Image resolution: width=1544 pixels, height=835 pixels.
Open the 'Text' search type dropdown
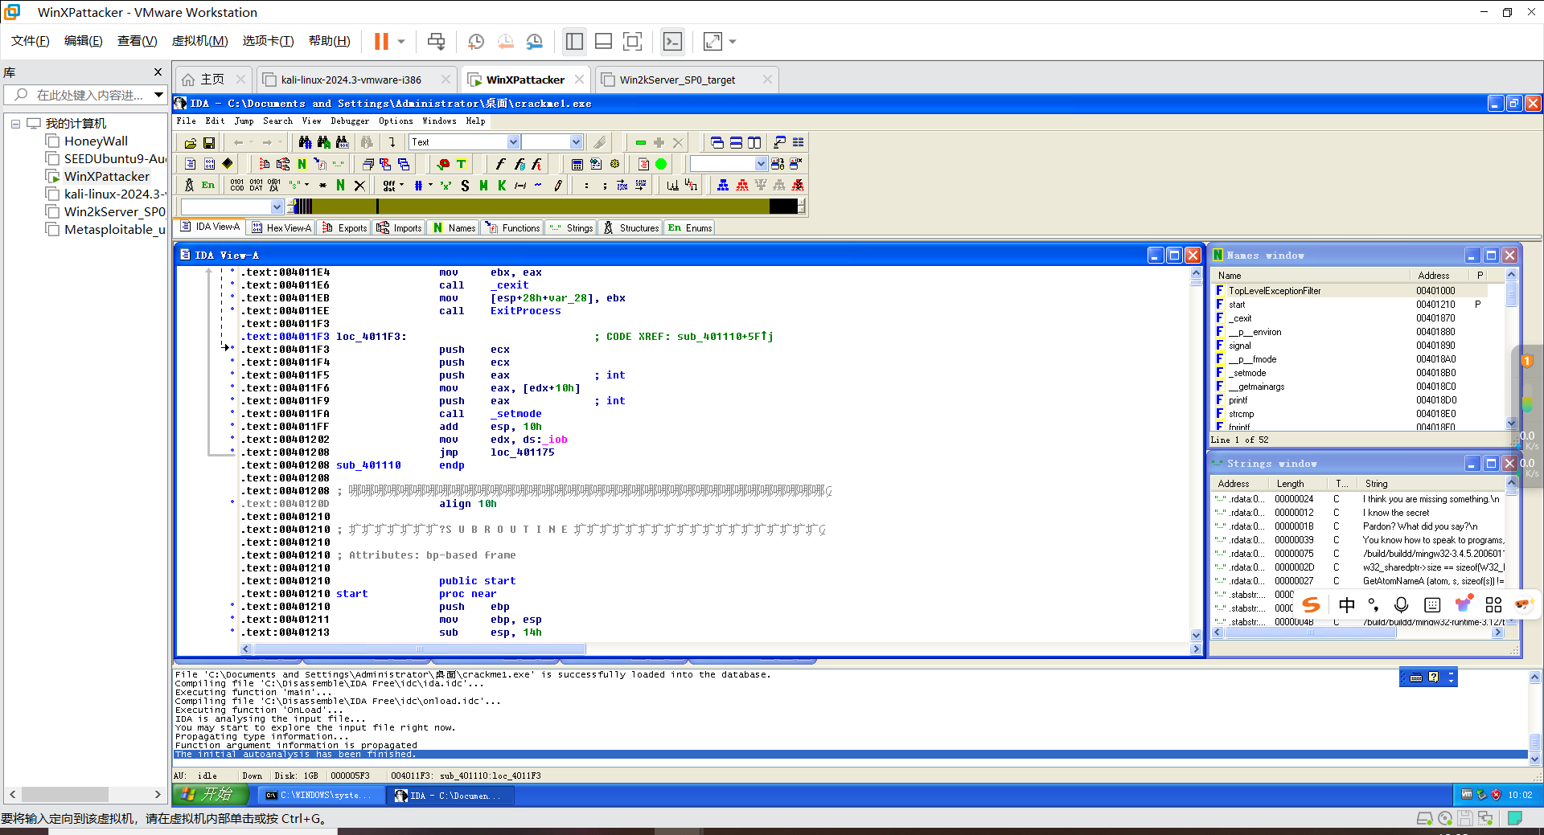513,142
